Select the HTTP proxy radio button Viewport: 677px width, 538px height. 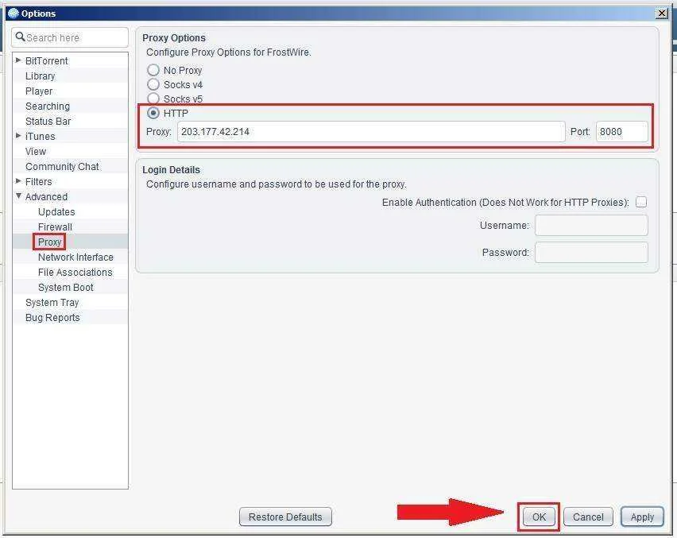pos(153,113)
